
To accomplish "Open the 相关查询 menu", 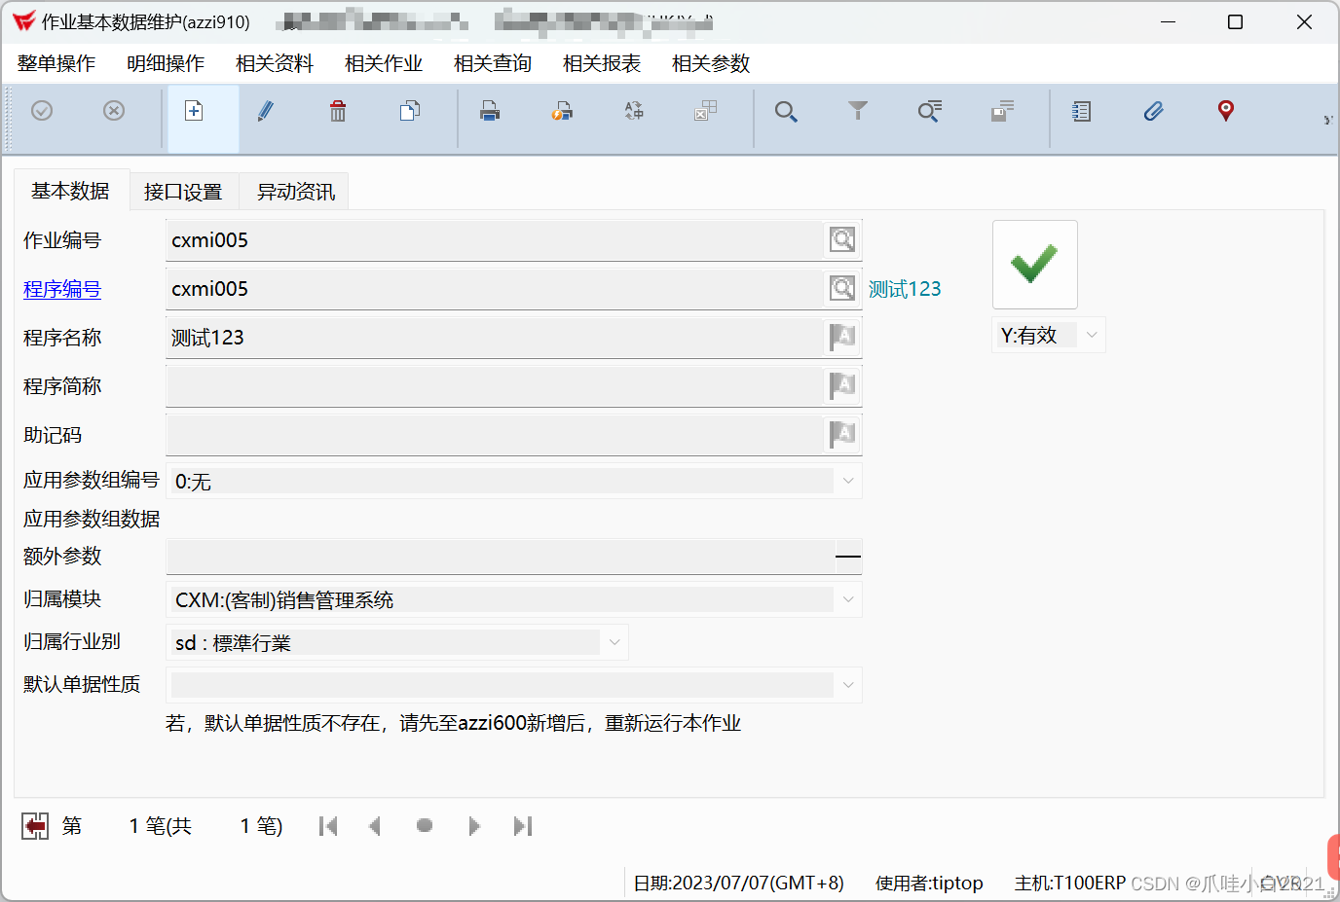I will click(x=493, y=63).
